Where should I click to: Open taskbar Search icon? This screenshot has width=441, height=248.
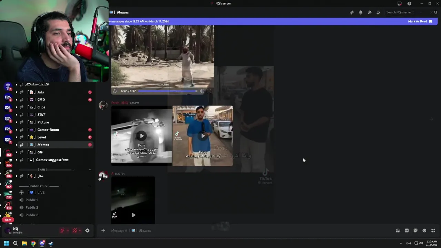[x=15, y=243]
